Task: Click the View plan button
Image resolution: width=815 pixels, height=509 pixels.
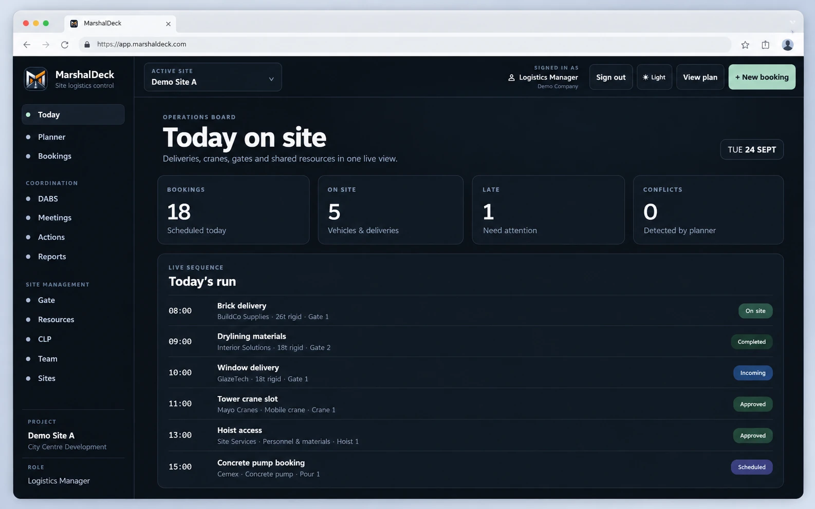Action: [x=700, y=77]
